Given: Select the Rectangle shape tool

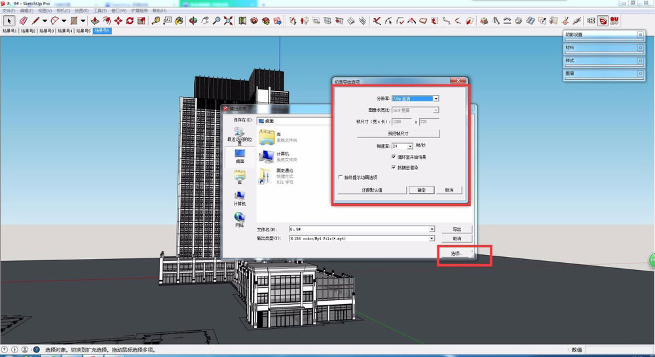Looking at the screenshot, I should pos(74,20).
